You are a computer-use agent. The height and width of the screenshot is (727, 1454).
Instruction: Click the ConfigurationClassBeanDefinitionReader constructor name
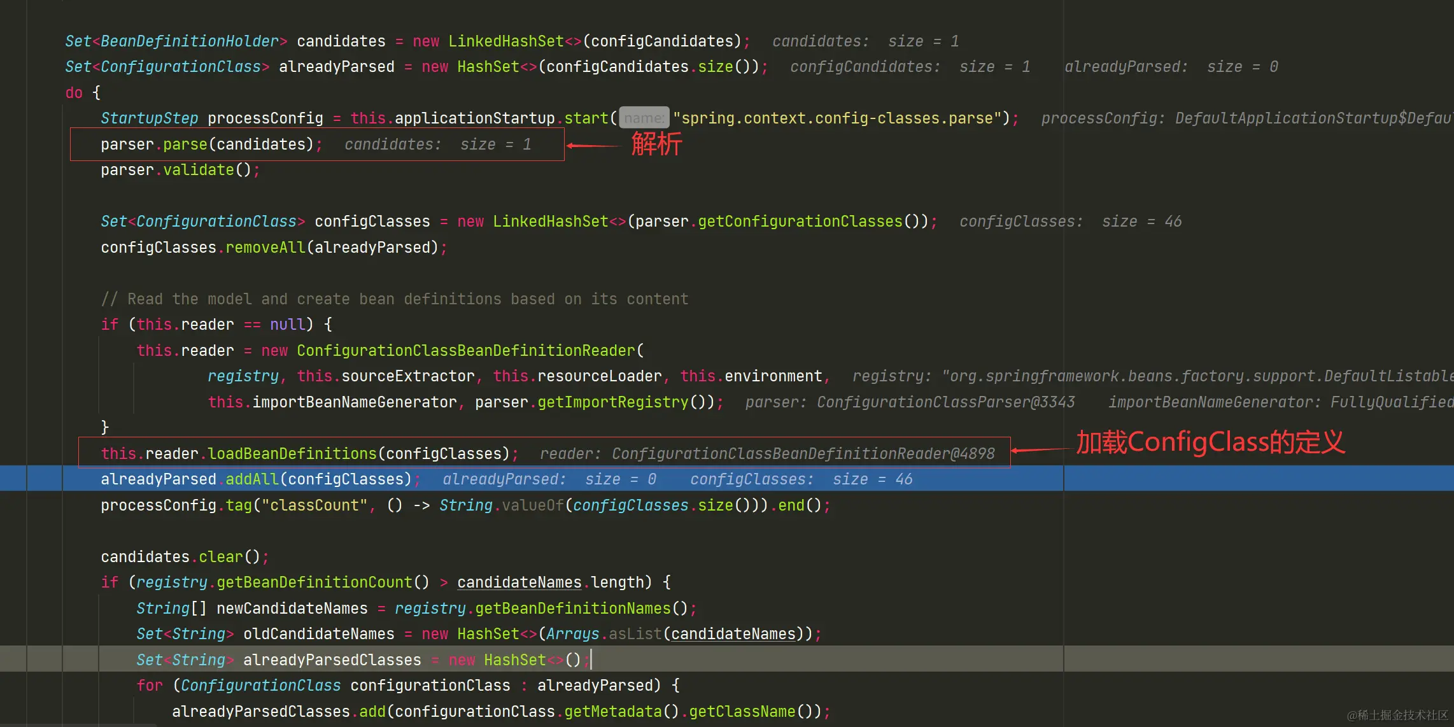click(466, 351)
